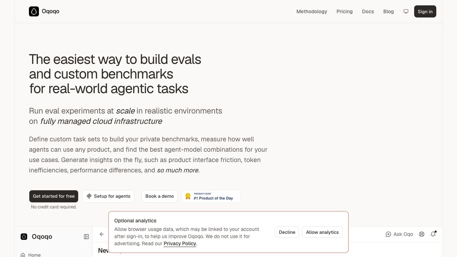Open the Blog page
457x257 pixels.
point(388,11)
